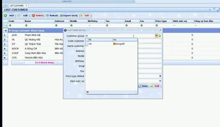Select the Mekongsoft row in dropdown
This screenshot has width=220, height=127.
point(111,44)
